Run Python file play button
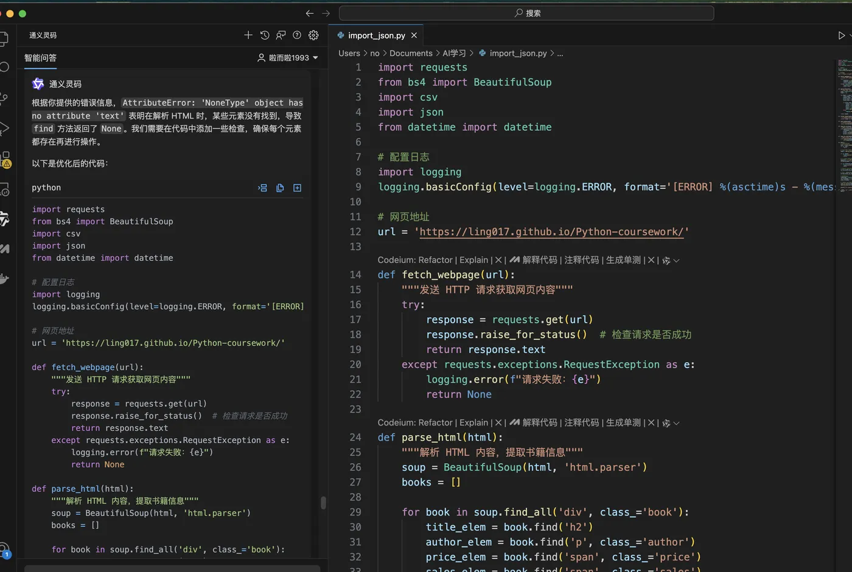 pyautogui.click(x=842, y=35)
